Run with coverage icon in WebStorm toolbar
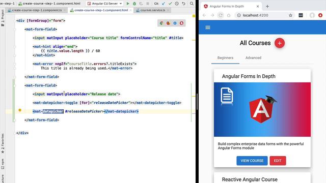Viewport: 326px width, 183px height. (x=141, y=4)
